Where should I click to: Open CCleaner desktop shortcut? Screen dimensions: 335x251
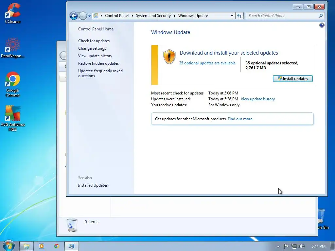[x=13, y=13]
